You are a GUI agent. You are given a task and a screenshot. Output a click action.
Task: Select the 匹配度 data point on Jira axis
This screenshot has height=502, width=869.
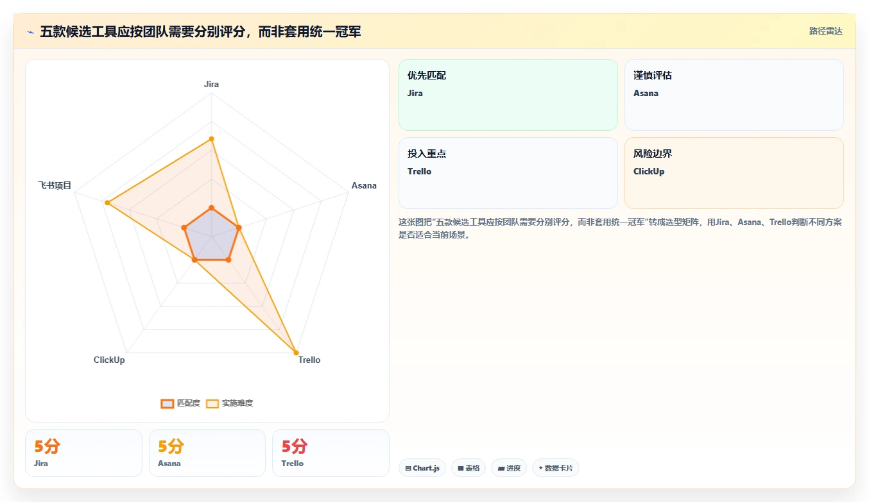tap(211, 208)
